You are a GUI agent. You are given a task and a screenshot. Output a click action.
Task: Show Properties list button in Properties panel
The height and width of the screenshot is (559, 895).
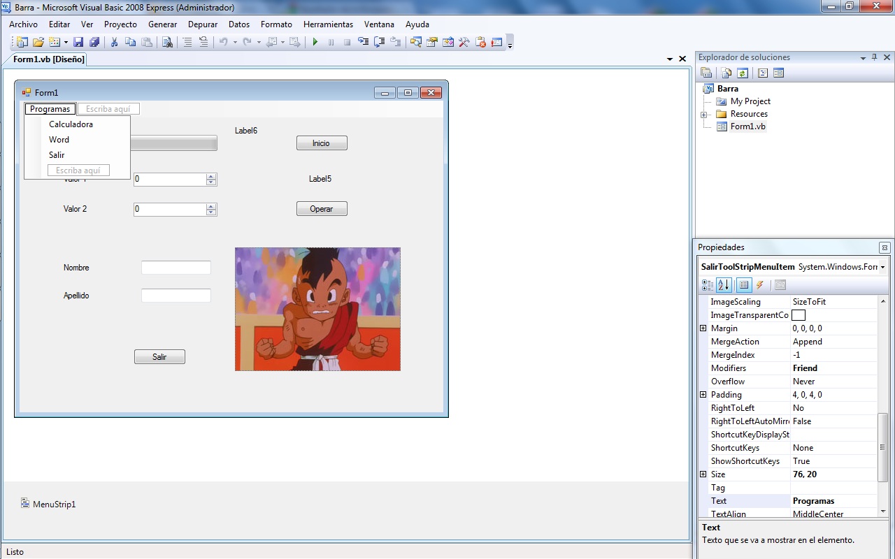pyautogui.click(x=744, y=285)
